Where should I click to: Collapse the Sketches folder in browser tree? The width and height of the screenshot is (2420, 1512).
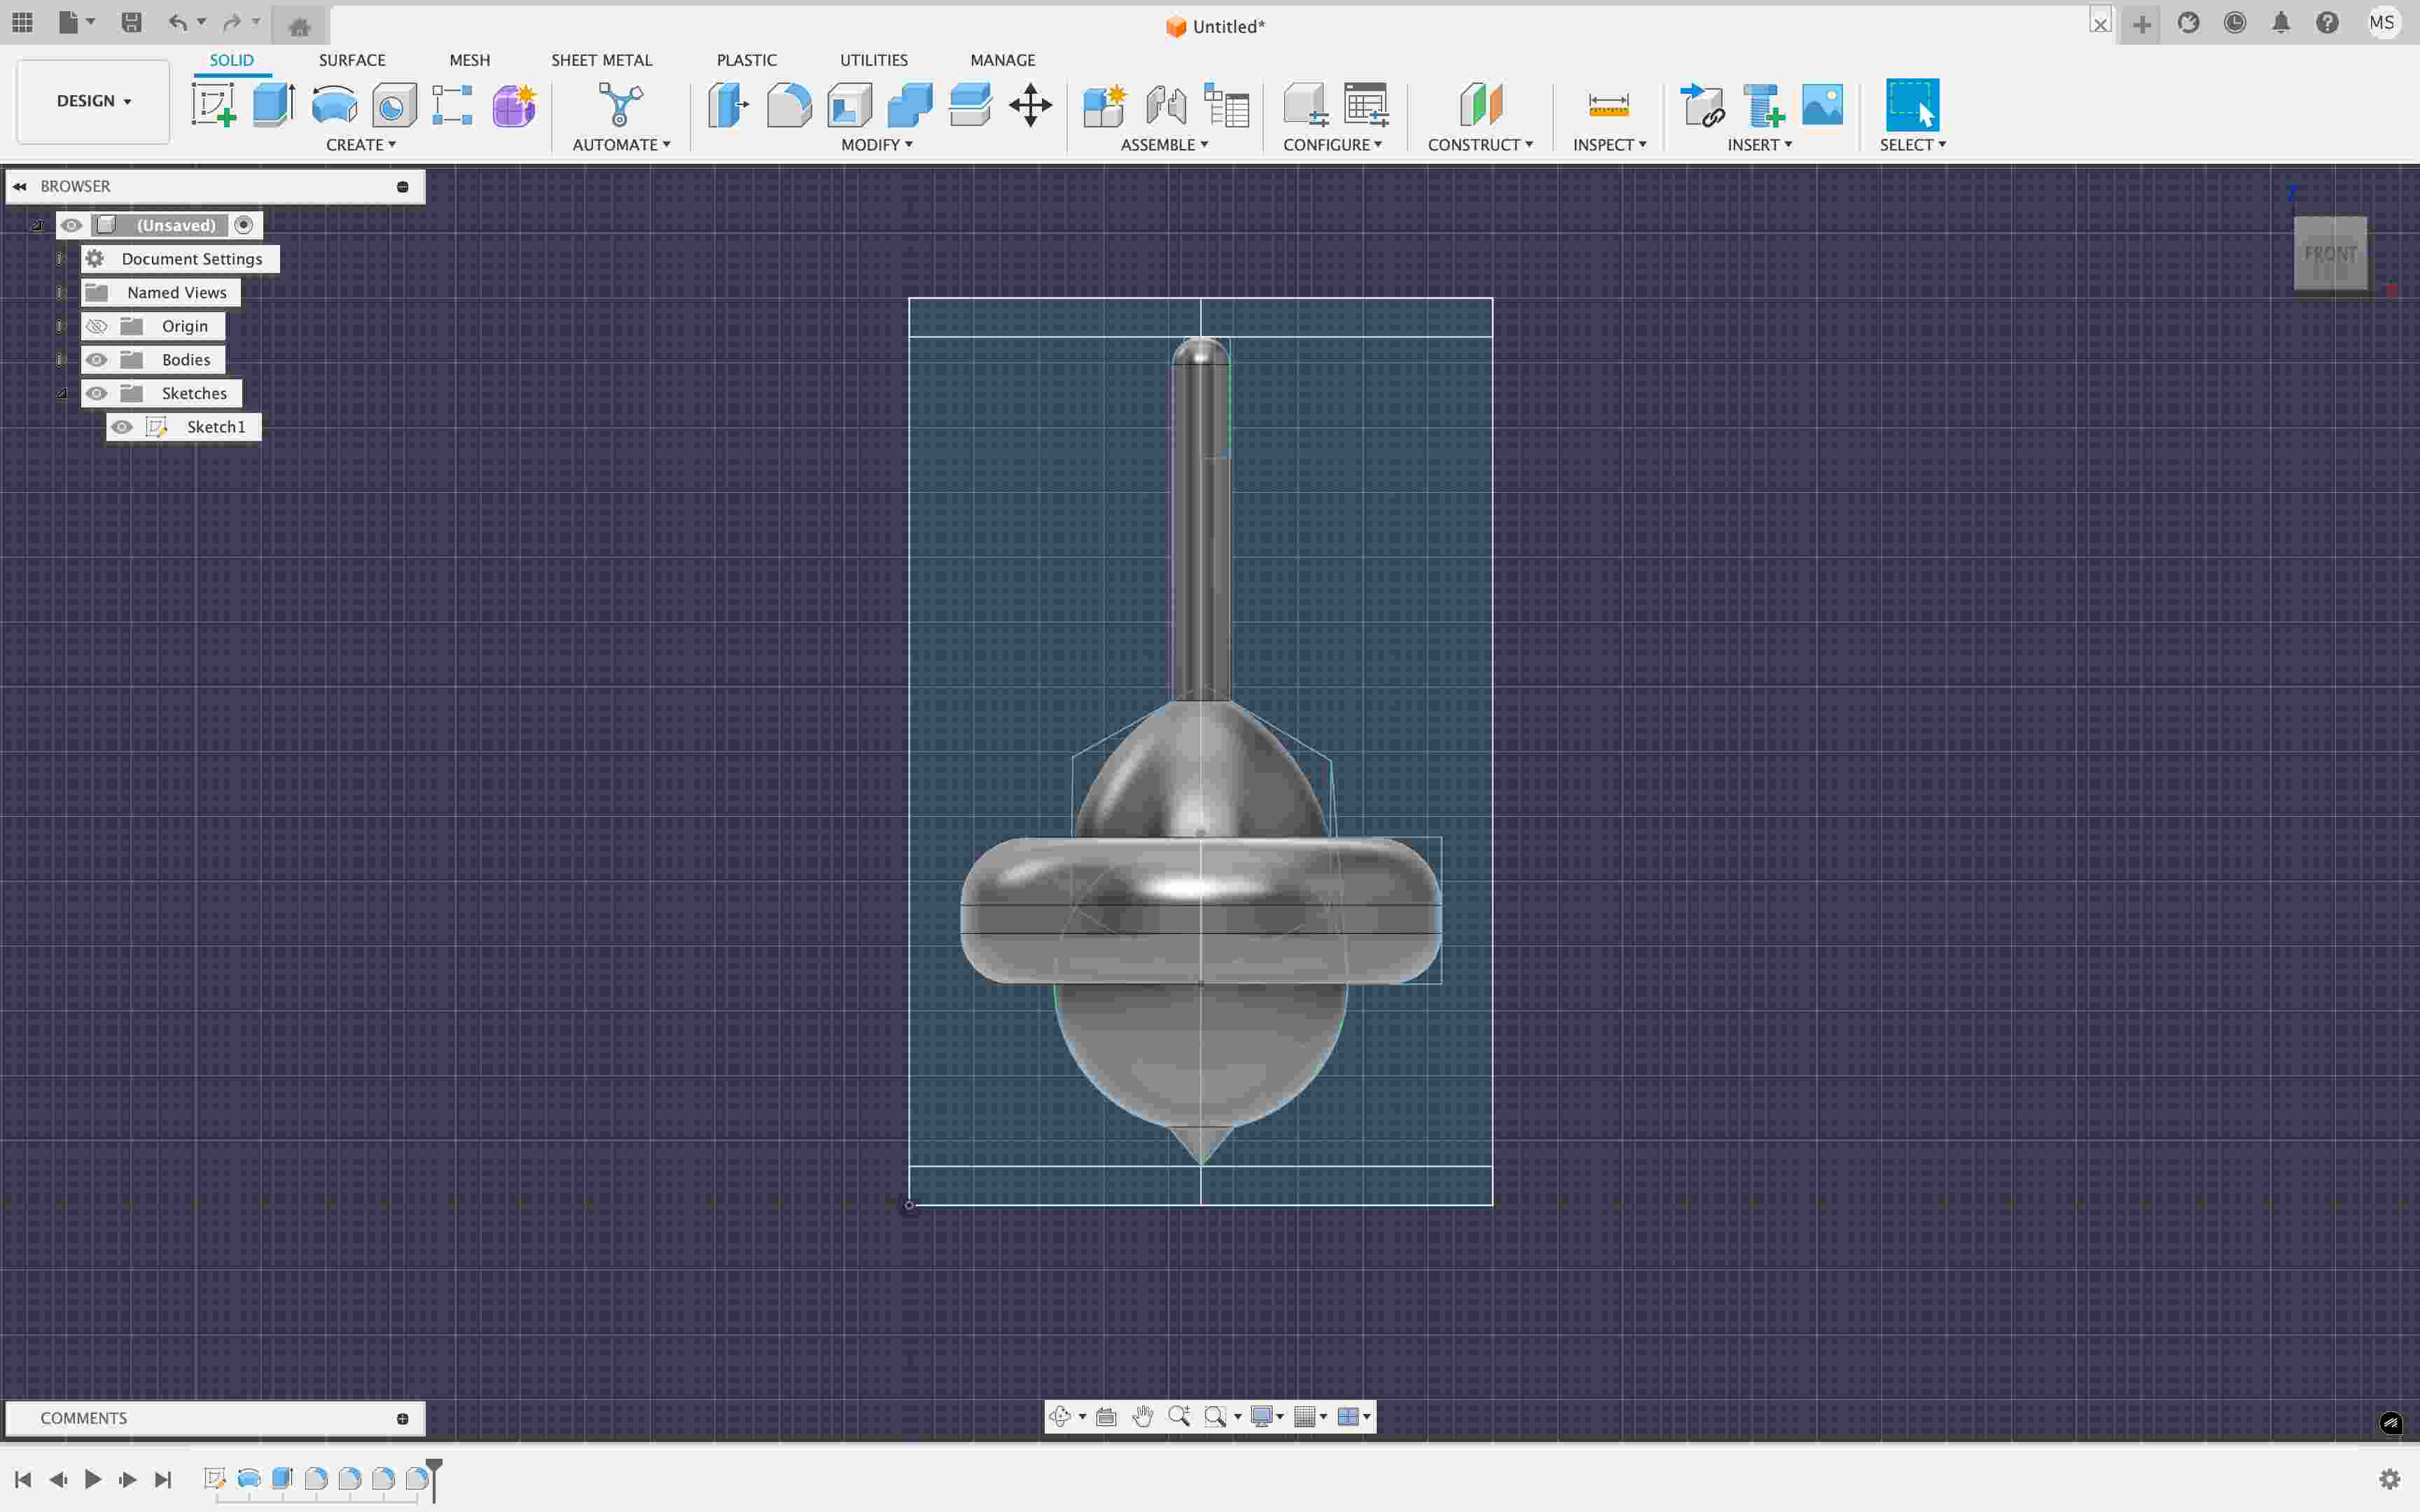click(61, 393)
